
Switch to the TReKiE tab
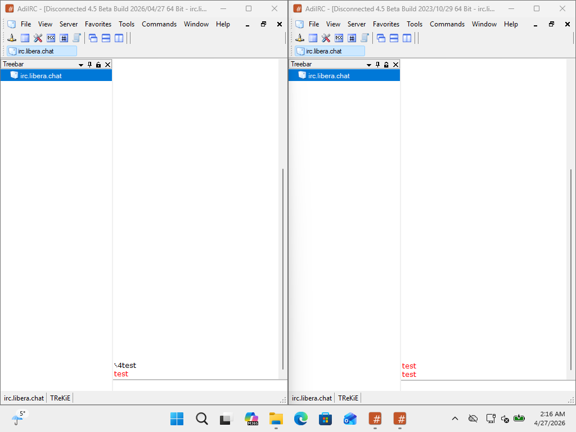tap(60, 398)
